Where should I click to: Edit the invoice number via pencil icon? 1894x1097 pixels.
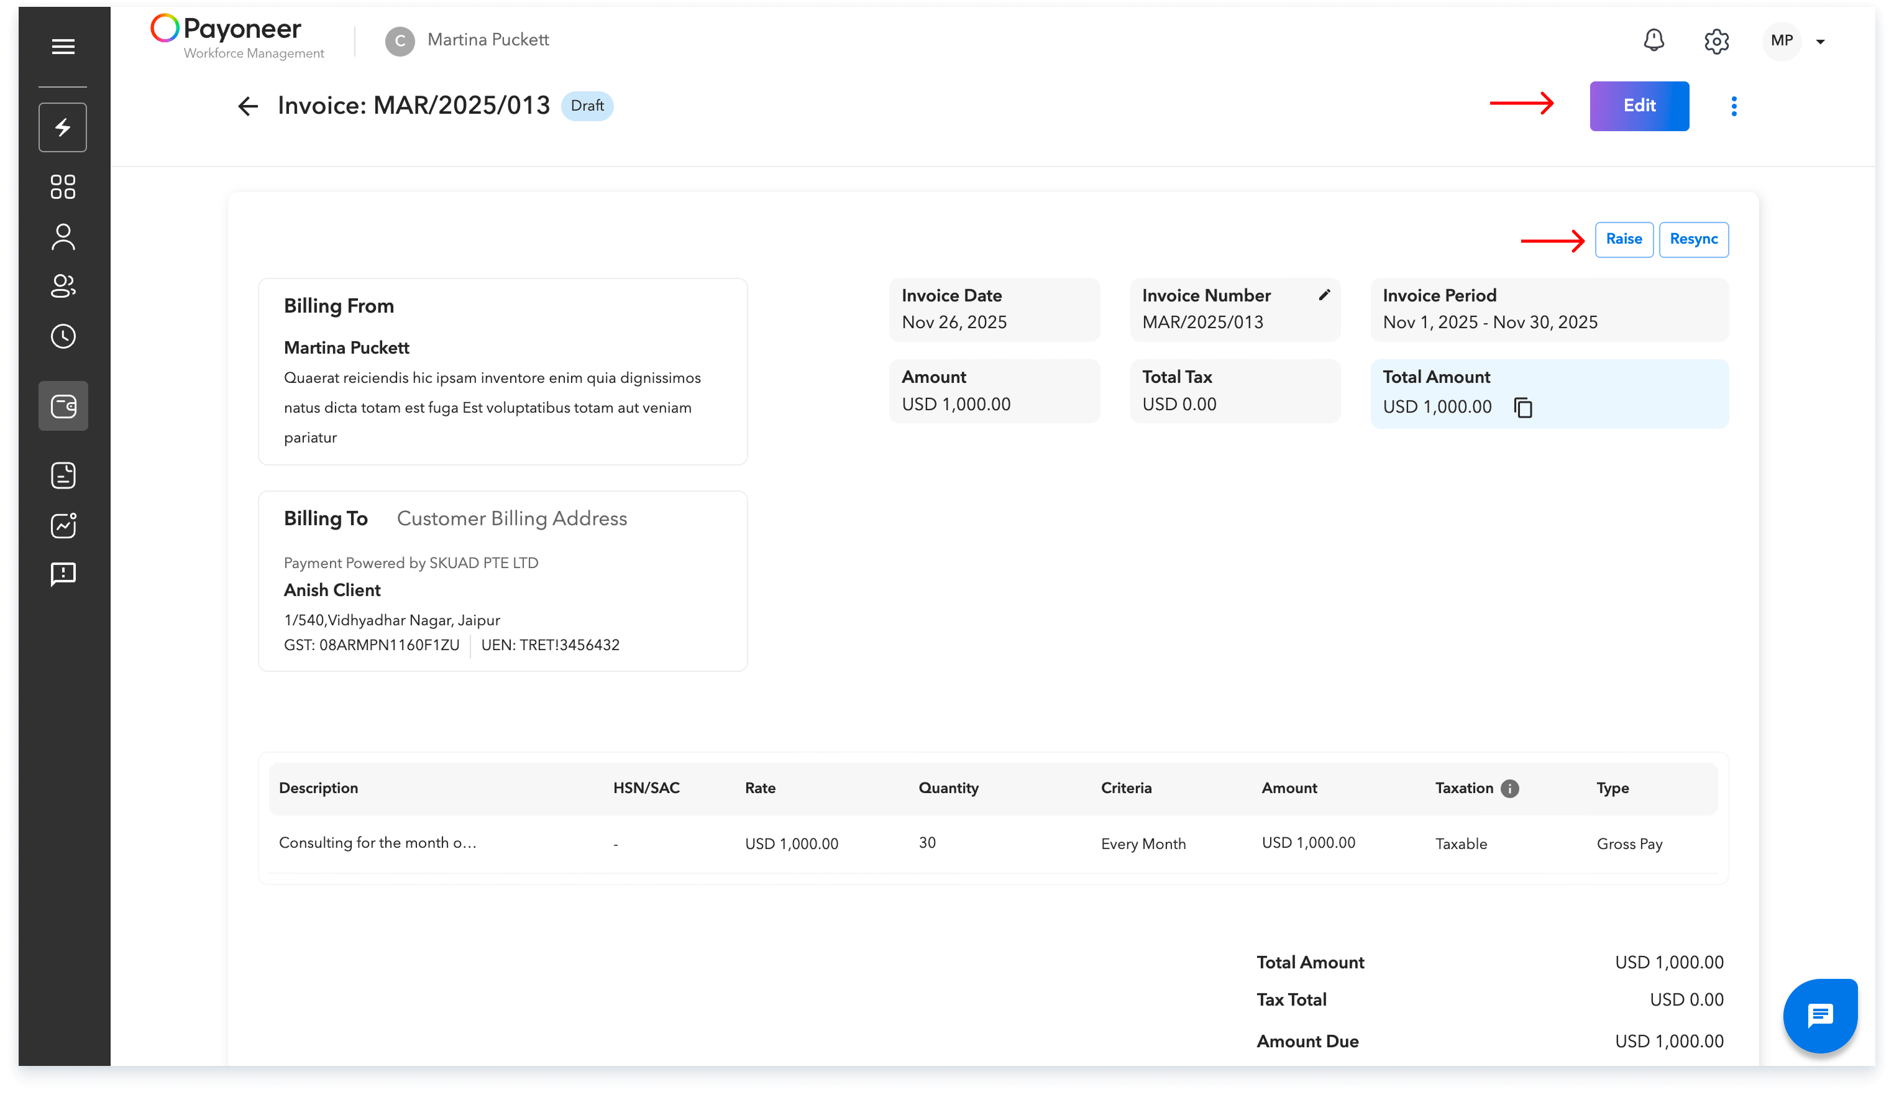pos(1325,295)
